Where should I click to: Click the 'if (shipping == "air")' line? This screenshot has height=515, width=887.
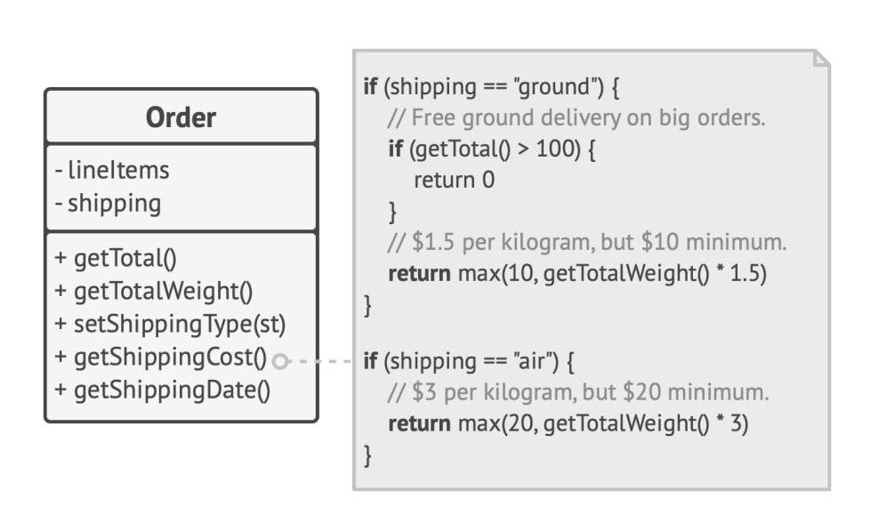point(469,361)
